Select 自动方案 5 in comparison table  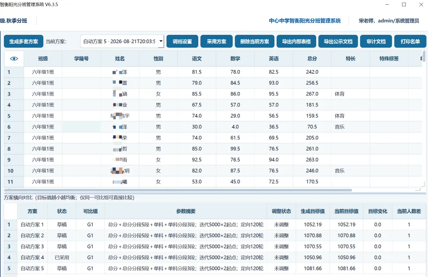tap(32, 268)
